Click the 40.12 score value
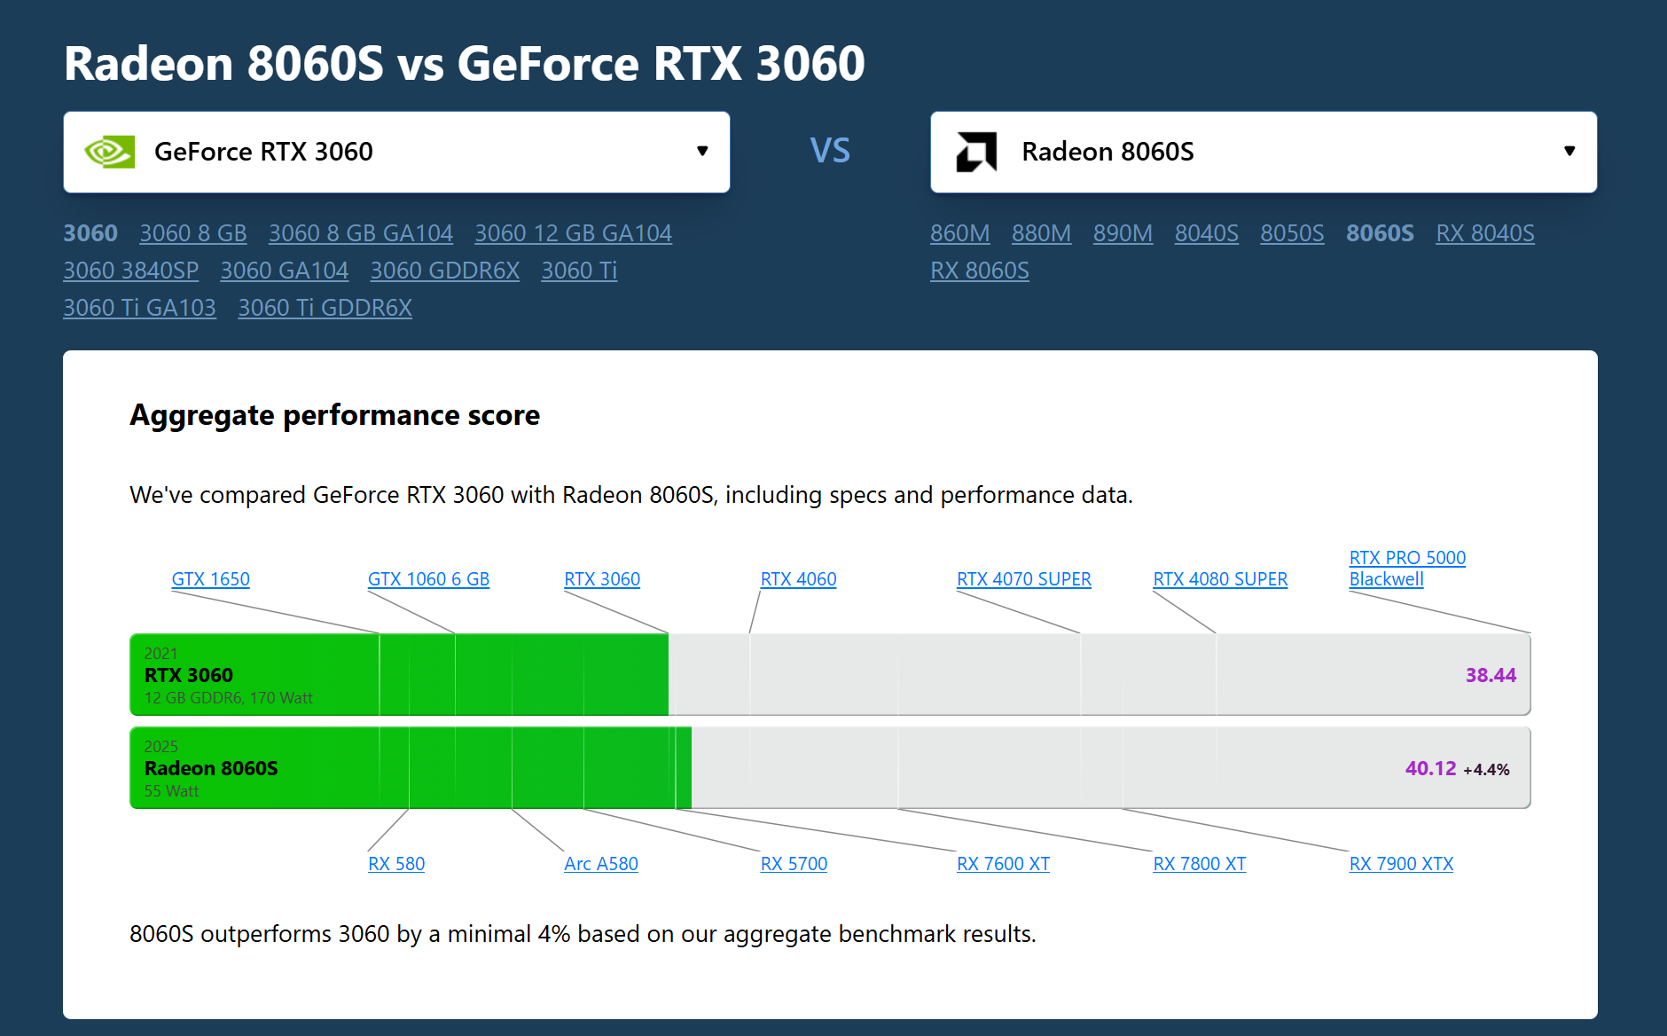This screenshot has width=1667, height=1036. (1431, 768)
